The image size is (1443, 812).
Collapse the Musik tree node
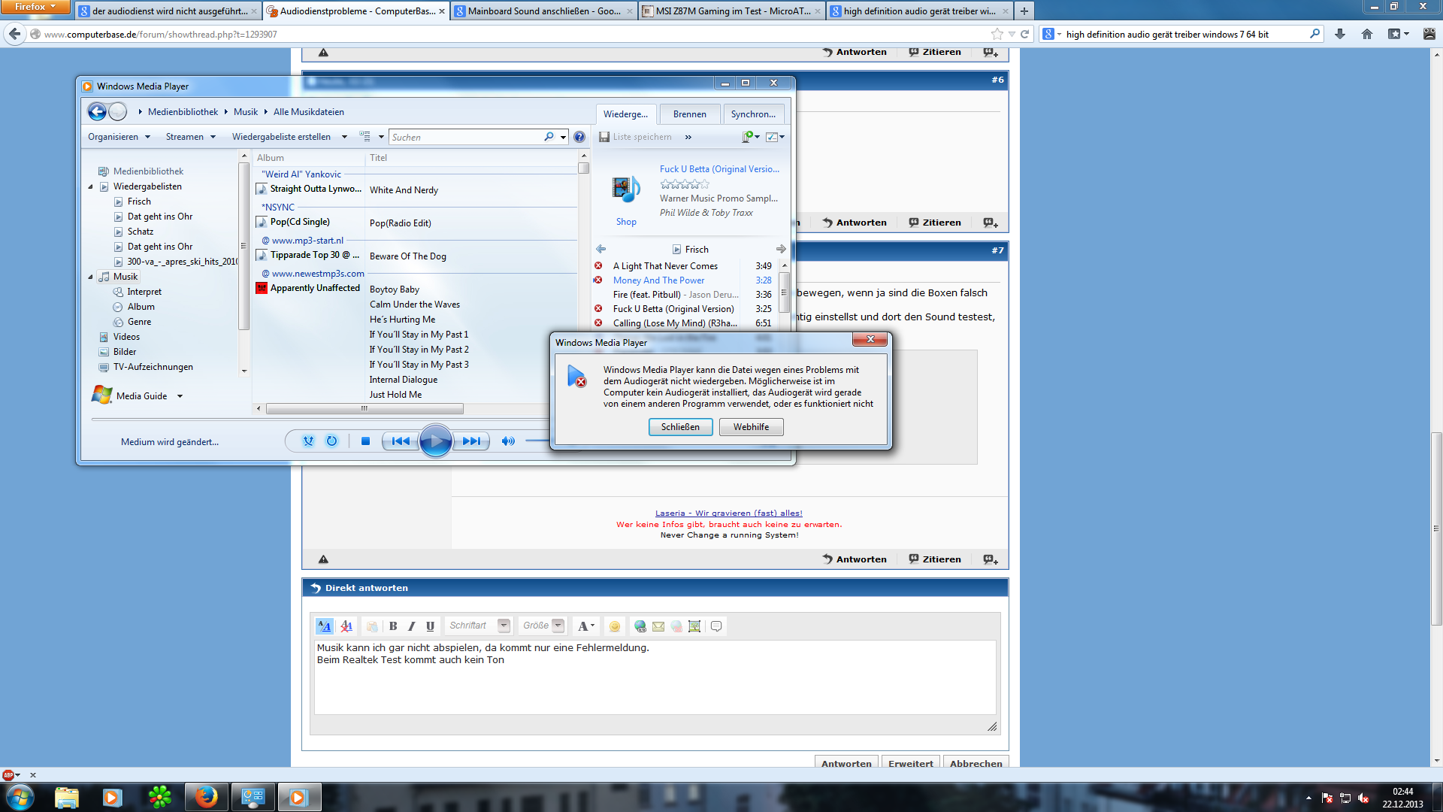tap(91, 277)
